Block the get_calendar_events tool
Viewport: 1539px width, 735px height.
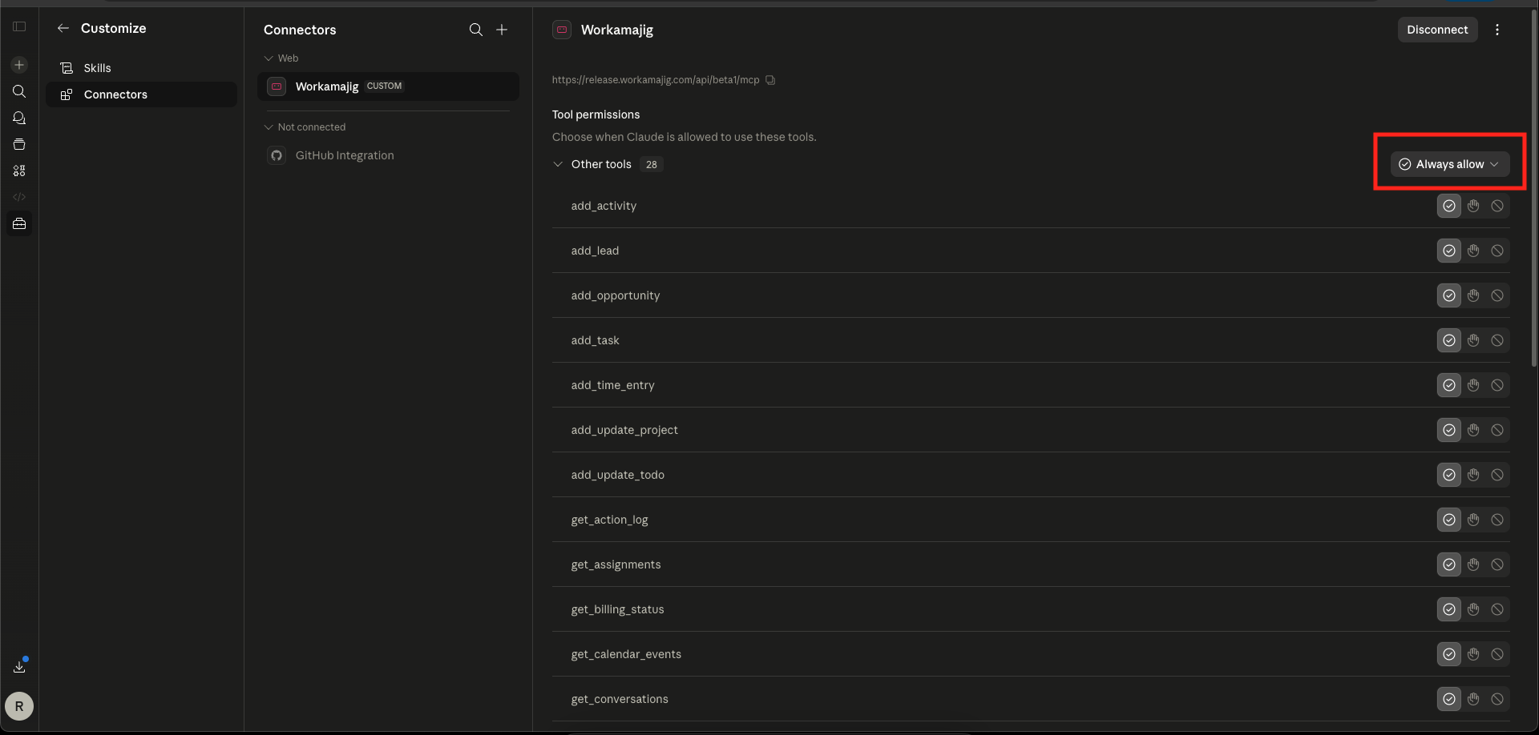[x=1497, y=654]
